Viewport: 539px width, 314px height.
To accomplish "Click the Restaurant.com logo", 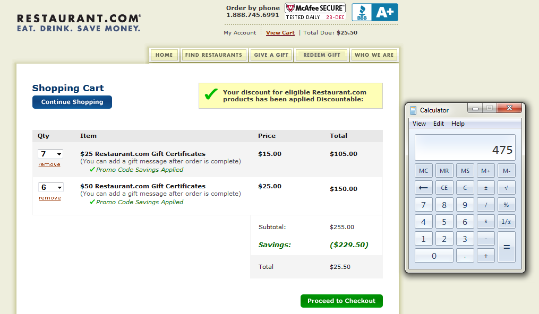I will pos(79,23).
